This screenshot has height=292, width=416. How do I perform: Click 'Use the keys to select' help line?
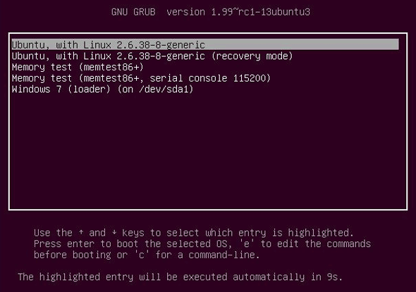click(194, 233)
